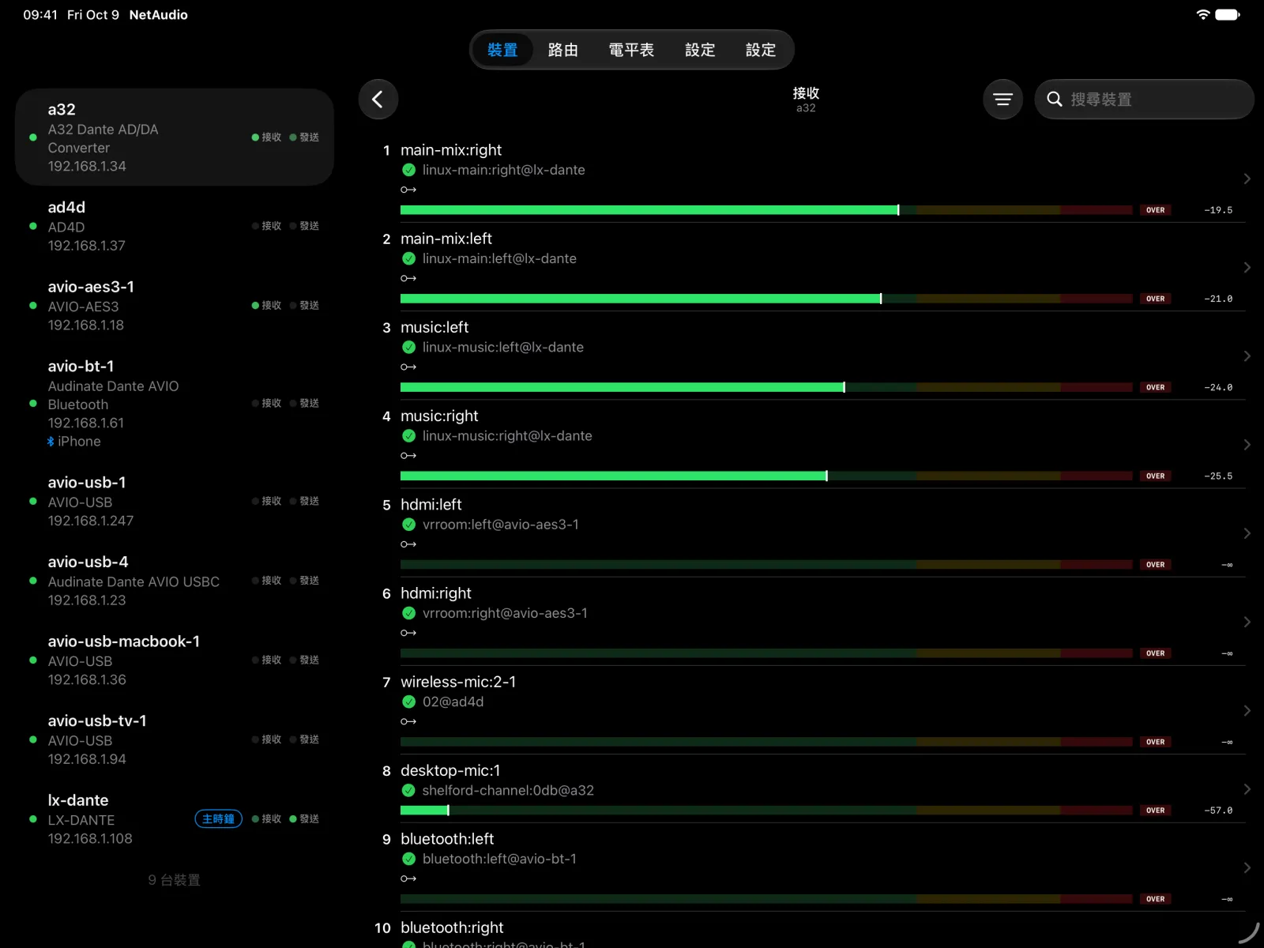This screenshot has height=948, width=1264.
Task: Click the Bluetooth iPhone icon under avio-bt-1
Action: (x=51, y=442)
